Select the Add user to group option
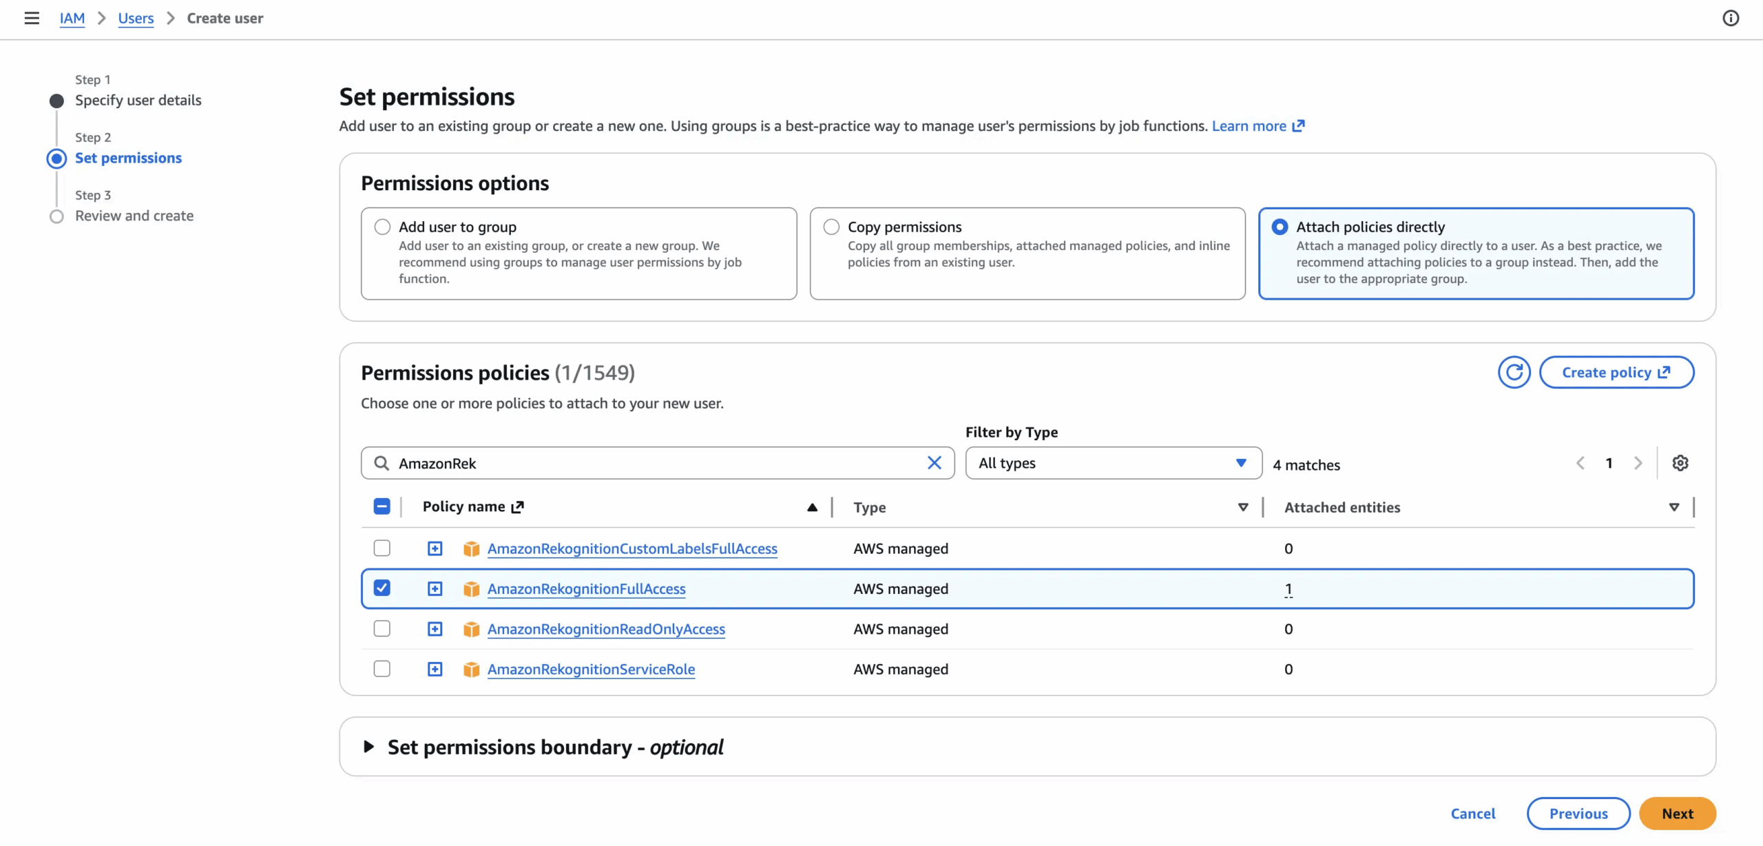The image size is (1763, 846). click(x=382, y=227)
